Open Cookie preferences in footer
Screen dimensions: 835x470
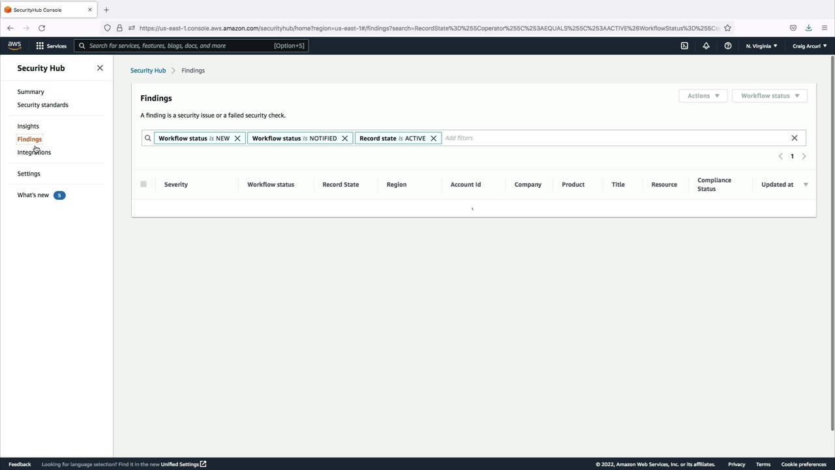pyautogui.click(x=804, y=465)
